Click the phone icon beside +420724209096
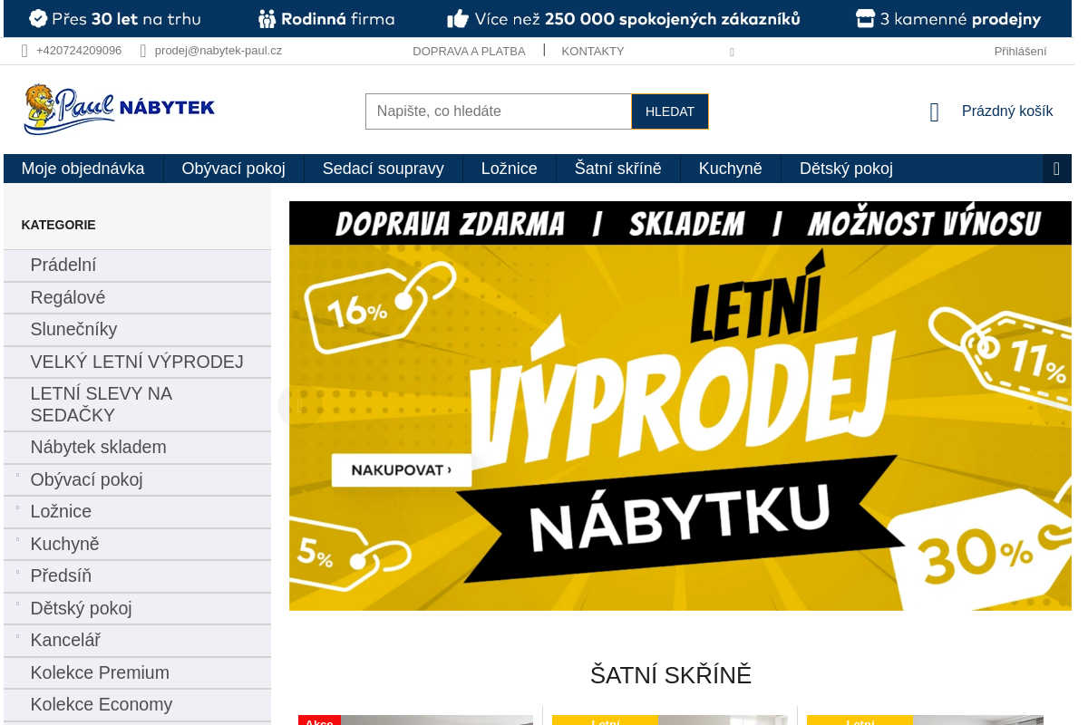This screenshot has width=1088, height=725. (x=24, y=51)
